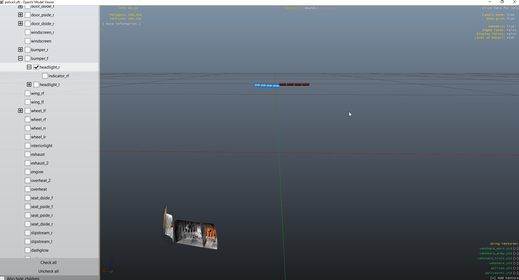Image resolution: width=519 pixels, height=280 pixels.
Task: Collapse the bumper_f tree node
Action: pos(20,58)
